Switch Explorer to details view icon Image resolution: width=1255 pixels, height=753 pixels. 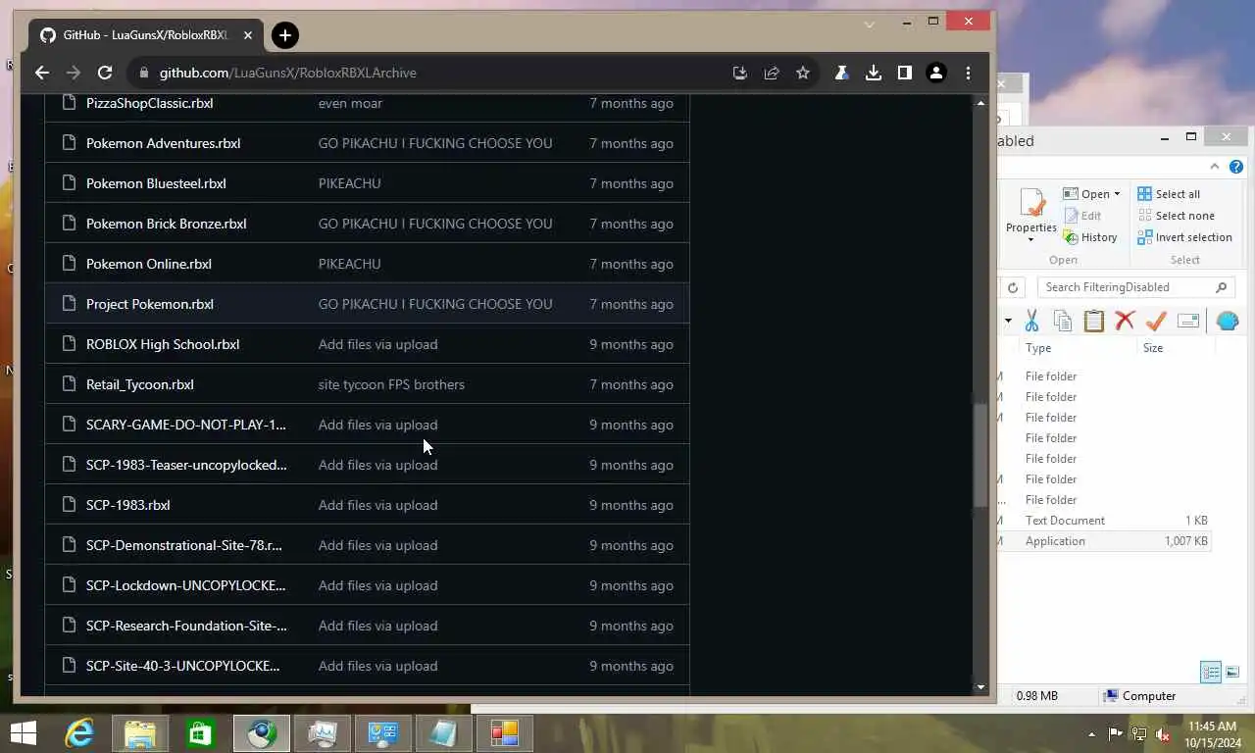pyautogui.click(x=1211, y=673)
